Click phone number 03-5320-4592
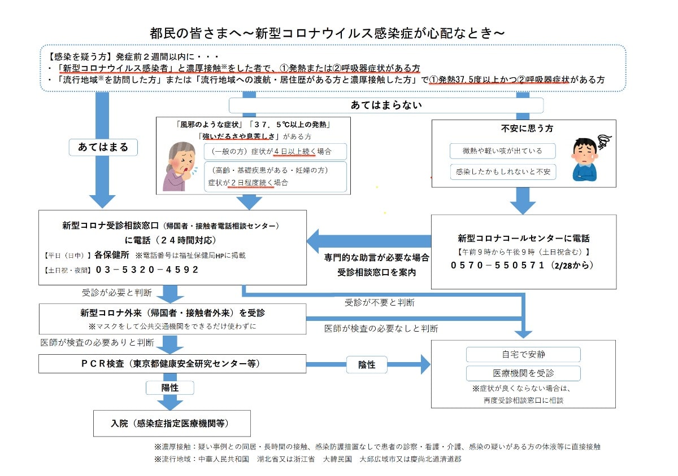 [147, 270]
